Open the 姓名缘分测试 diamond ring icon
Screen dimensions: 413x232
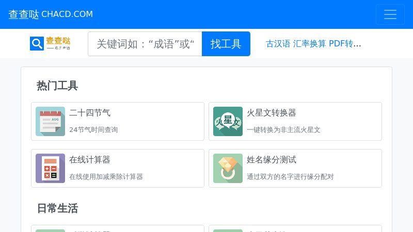[228, 168]
